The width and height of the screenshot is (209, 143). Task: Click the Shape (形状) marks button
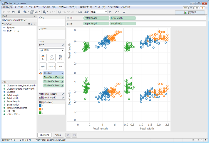pos(61,66)
